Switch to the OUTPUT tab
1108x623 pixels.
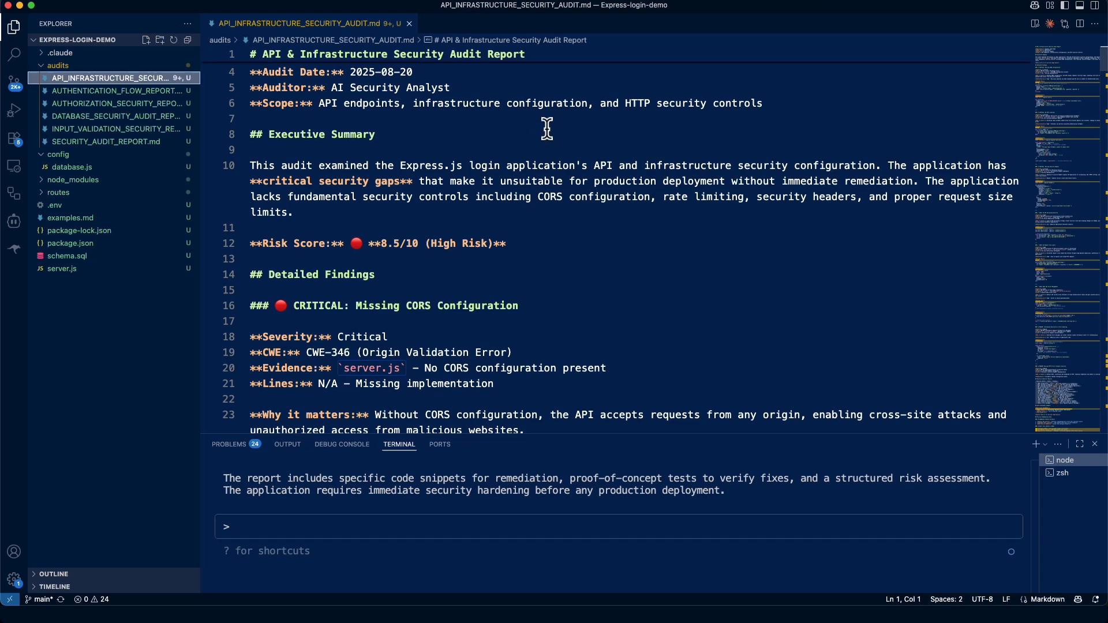(287, 444)
